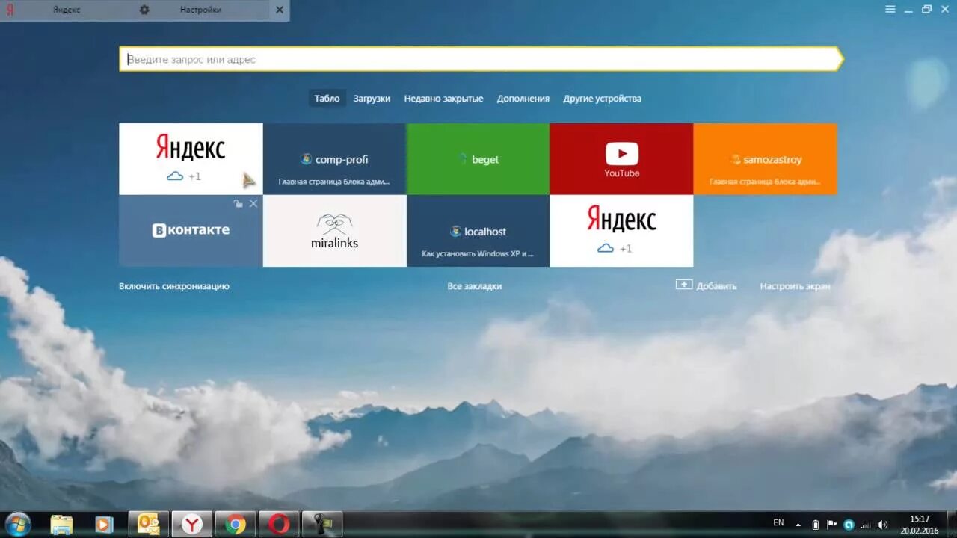Open the first Яндекс tile
This screenshot has height=538, width=957.
[191, 158]
